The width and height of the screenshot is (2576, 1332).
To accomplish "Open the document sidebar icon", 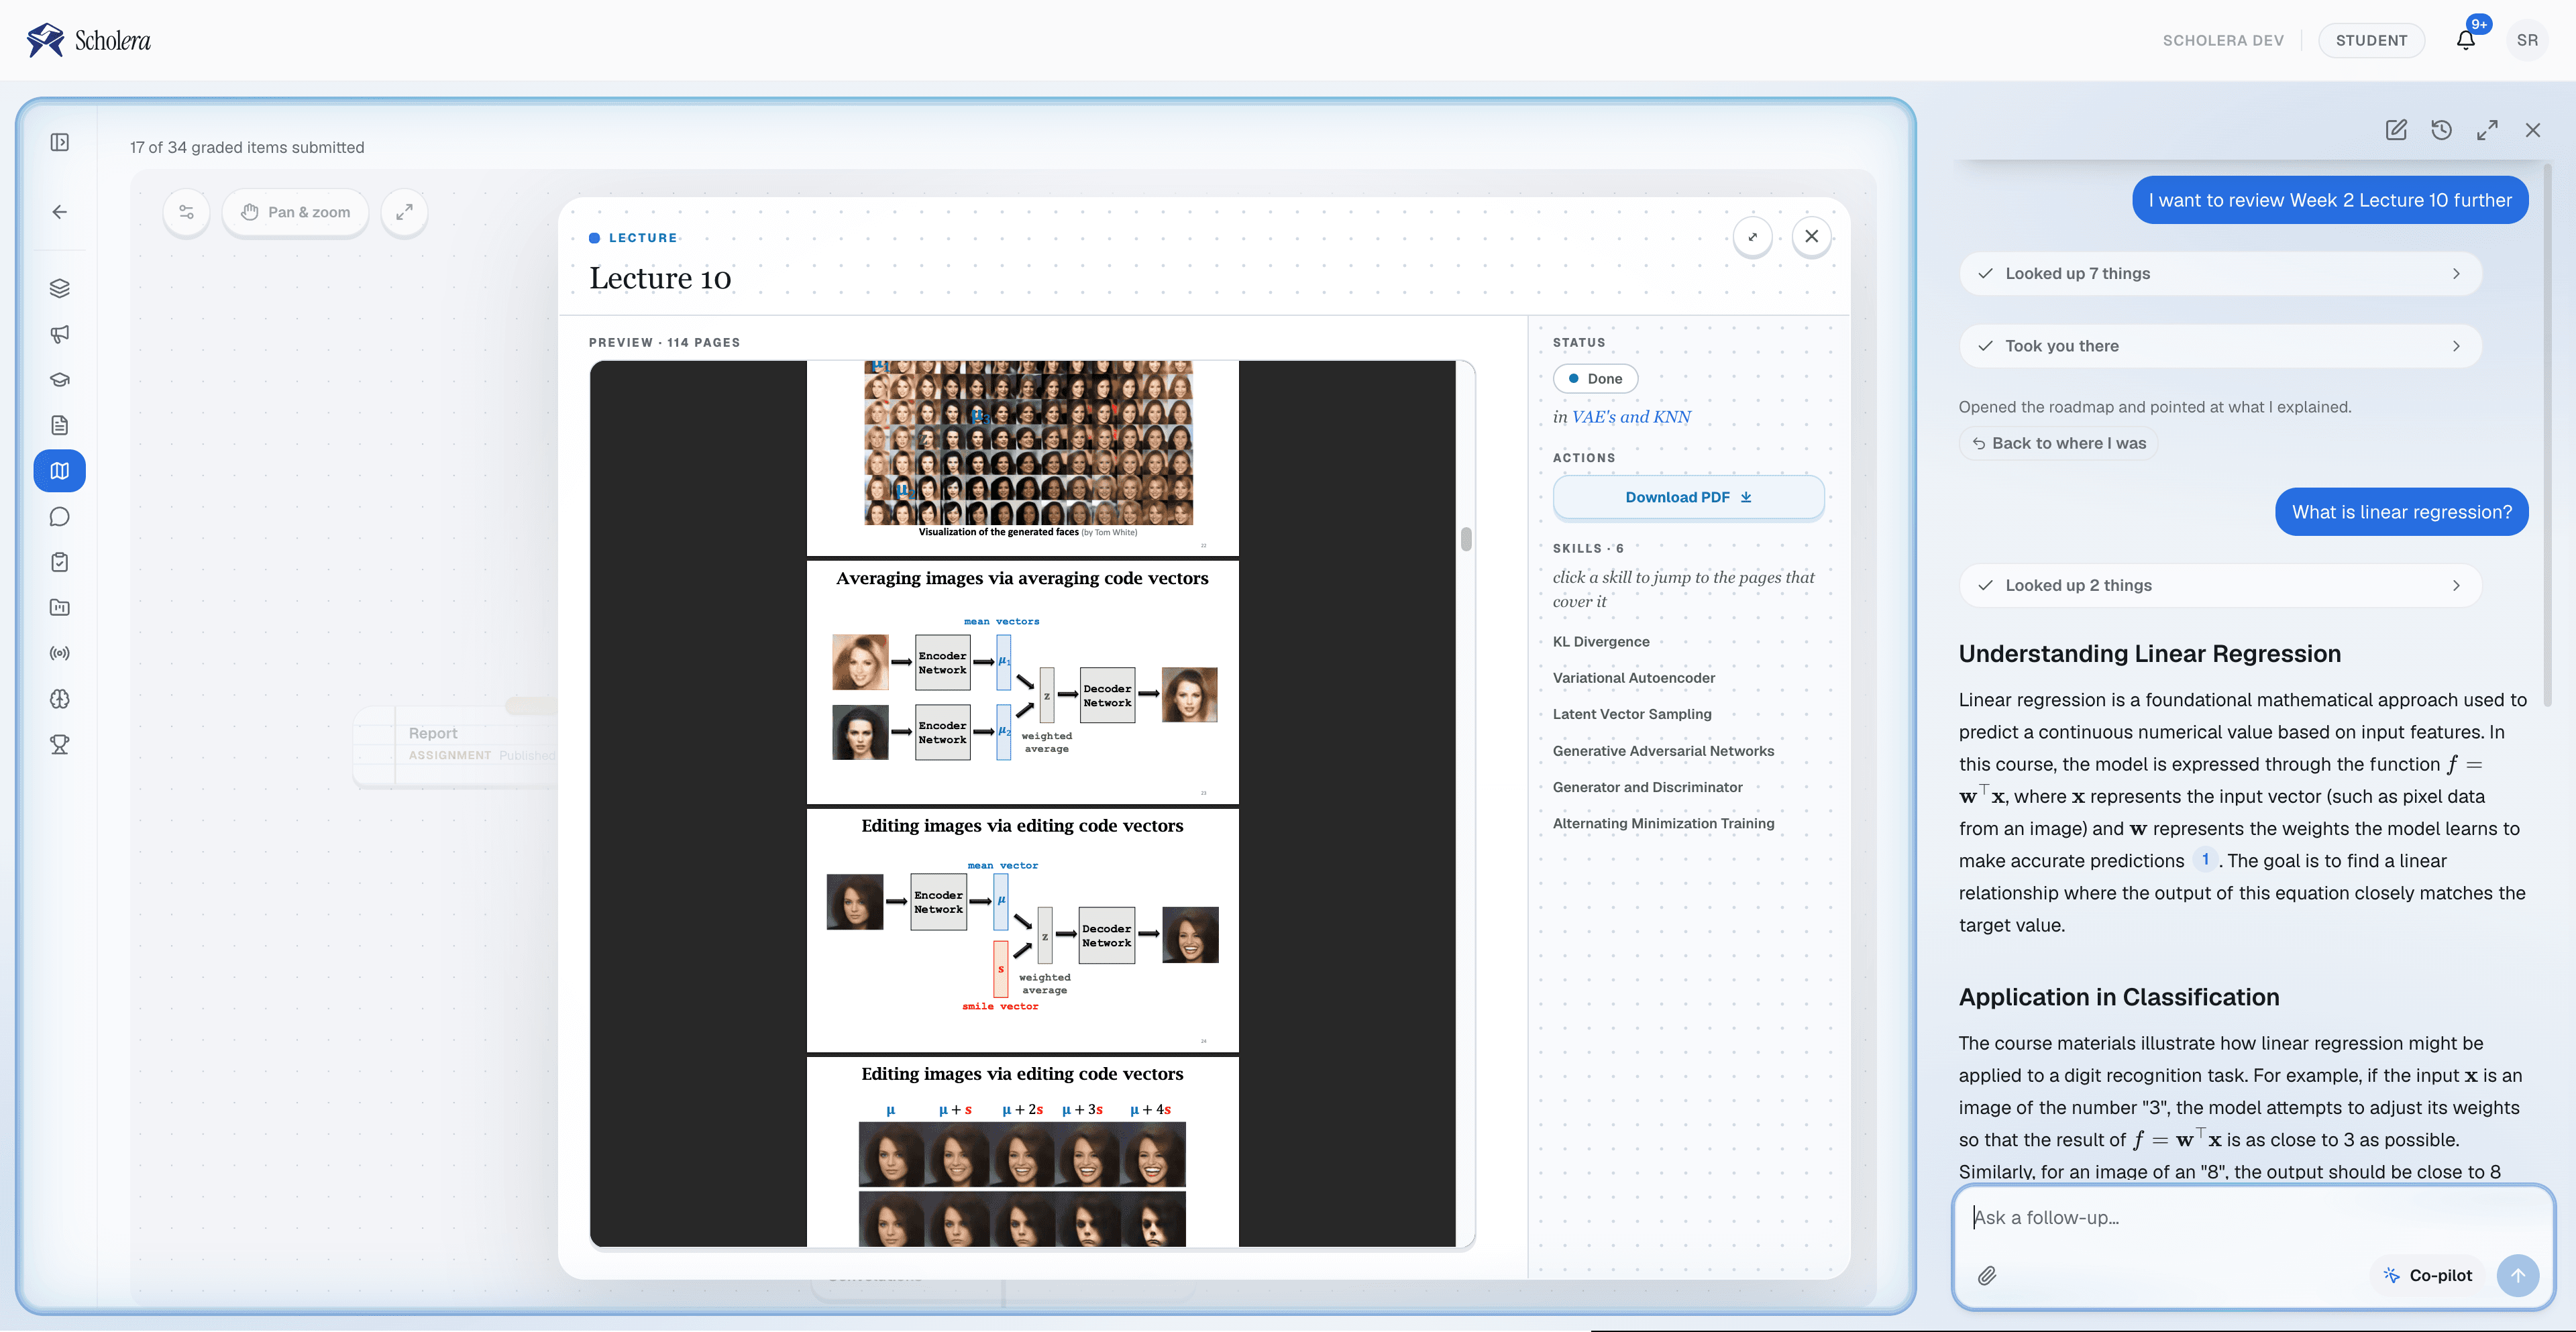I will 60,425.
